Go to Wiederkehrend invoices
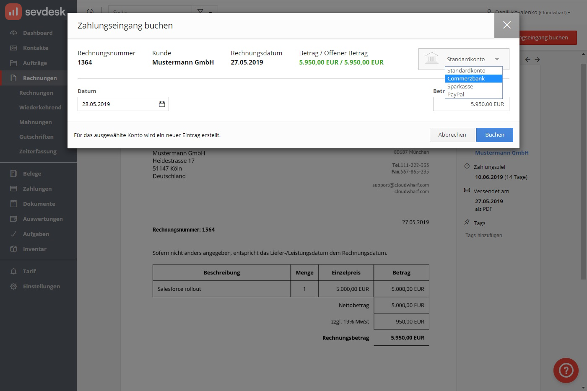The image size is (587, 391). (40, 107)
